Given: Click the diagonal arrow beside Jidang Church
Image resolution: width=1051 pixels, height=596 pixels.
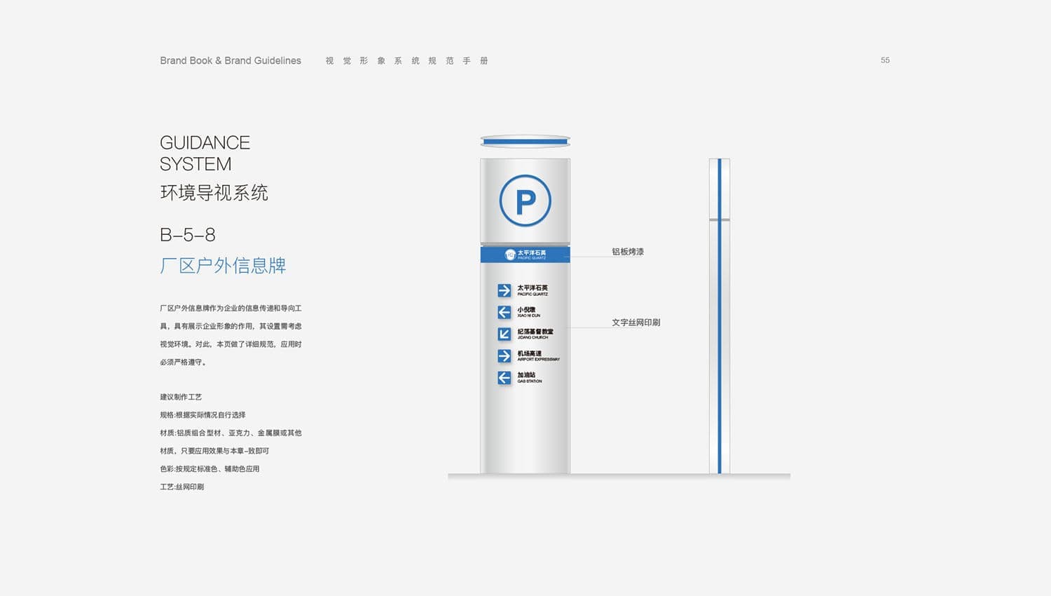Looking at the screenshot, I should point(504,334).
